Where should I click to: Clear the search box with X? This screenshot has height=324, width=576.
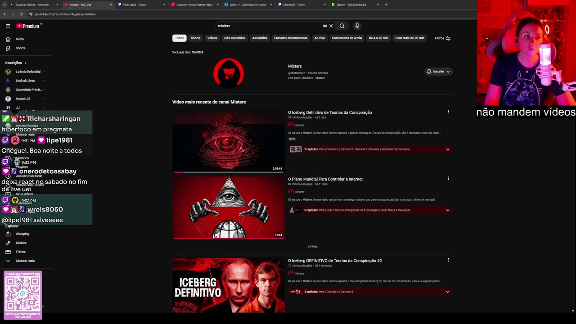tap(331, 26)
